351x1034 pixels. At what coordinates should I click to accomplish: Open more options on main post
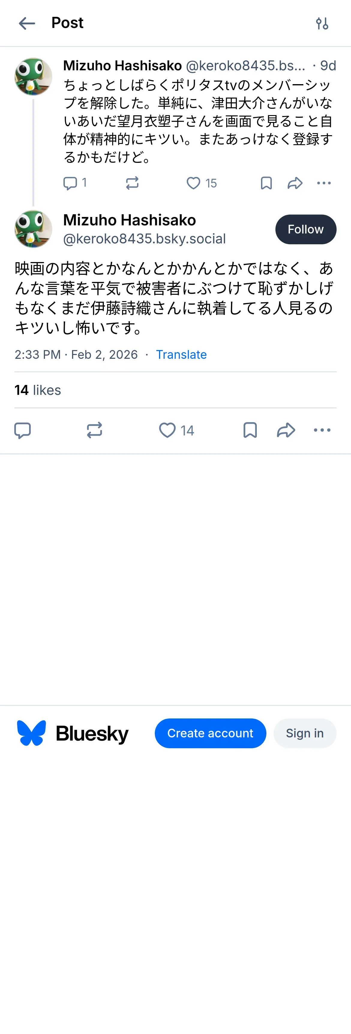(x=322, y=430)
